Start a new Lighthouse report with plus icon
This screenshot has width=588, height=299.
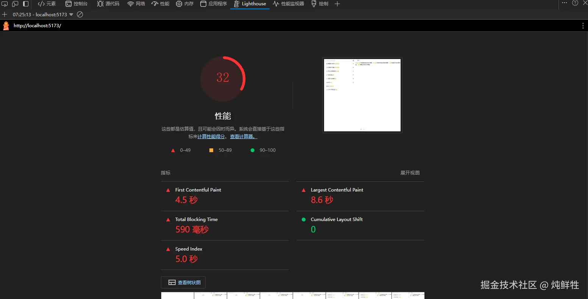tap(5, 14)
